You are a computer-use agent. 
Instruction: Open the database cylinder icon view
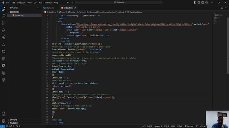pyautogui.click(x=4, y=73)
